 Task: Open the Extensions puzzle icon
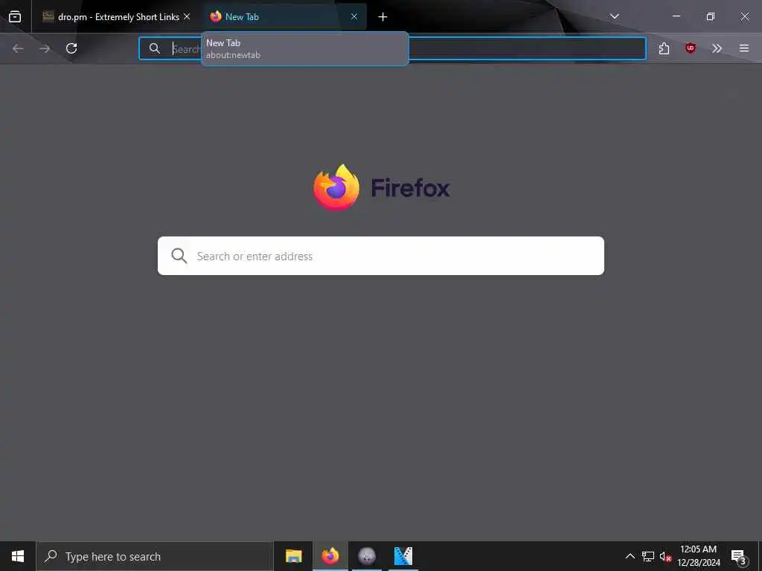(664, 48)
